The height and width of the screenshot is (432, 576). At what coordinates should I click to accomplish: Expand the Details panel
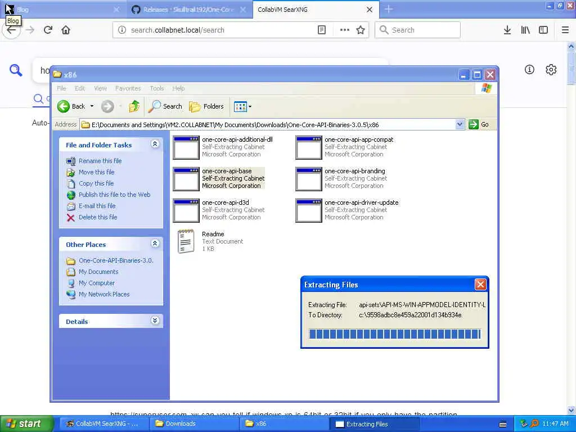(x=155, y=320)
